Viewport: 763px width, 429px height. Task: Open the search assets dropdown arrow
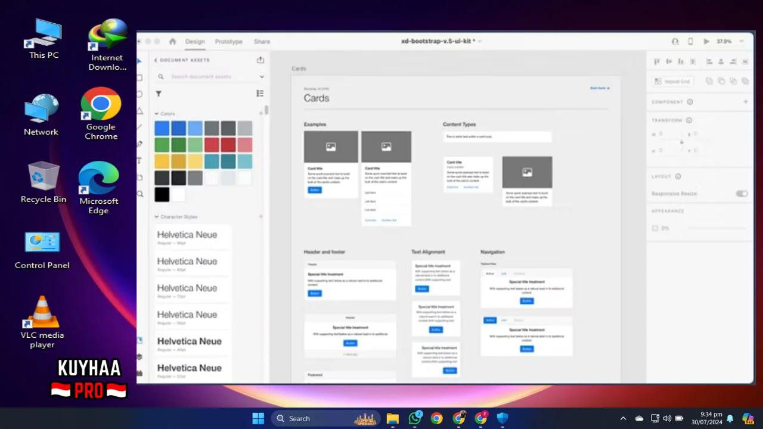(x=262, y=77)
